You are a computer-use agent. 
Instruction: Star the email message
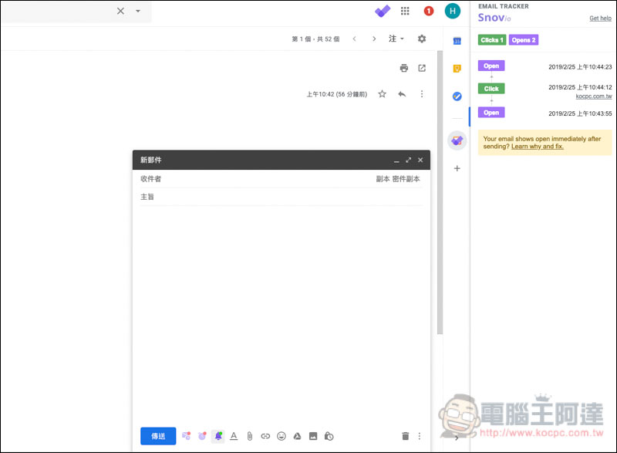382,94
